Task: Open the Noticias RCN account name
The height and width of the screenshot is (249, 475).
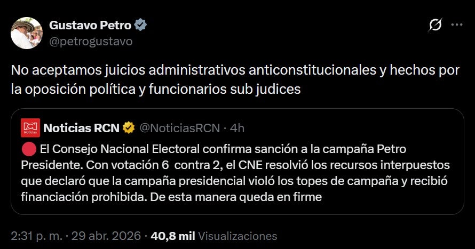Action: tap(81, 127)
